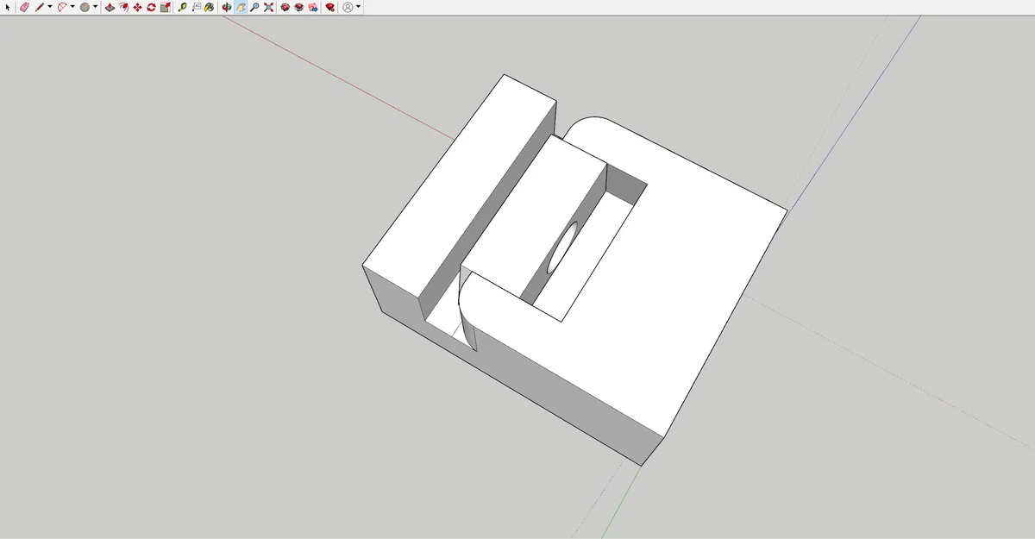1035x539 pixels.
Task: Select the Arc tool
Action: (62, 7)
